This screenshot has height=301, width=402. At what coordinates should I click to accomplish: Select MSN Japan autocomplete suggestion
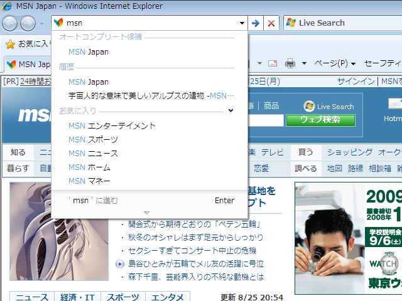pos(89,52)
